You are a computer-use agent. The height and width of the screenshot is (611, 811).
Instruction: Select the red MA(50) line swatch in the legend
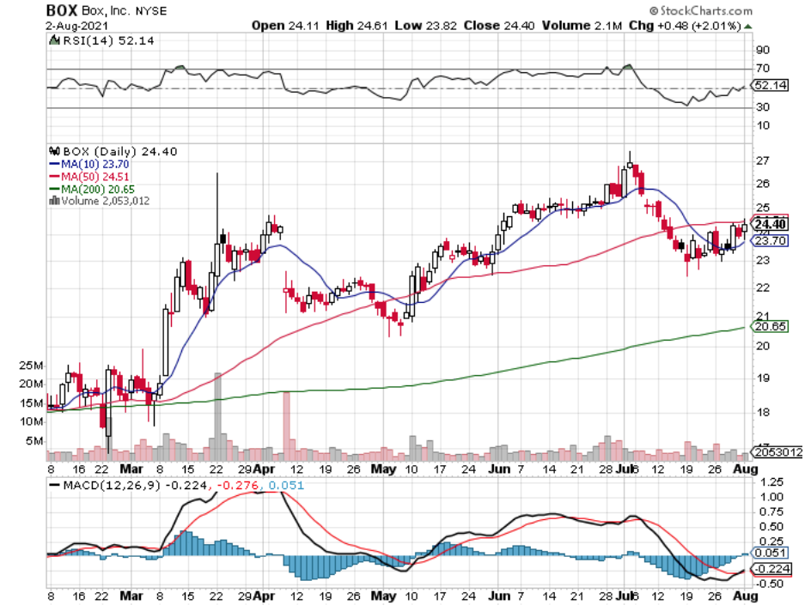coord(55,177)
